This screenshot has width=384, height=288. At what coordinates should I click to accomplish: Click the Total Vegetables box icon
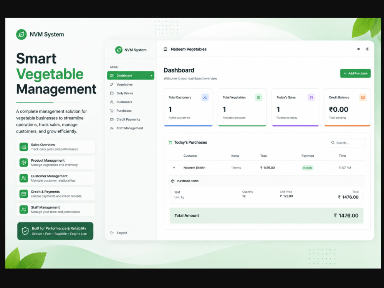(258, 98)
